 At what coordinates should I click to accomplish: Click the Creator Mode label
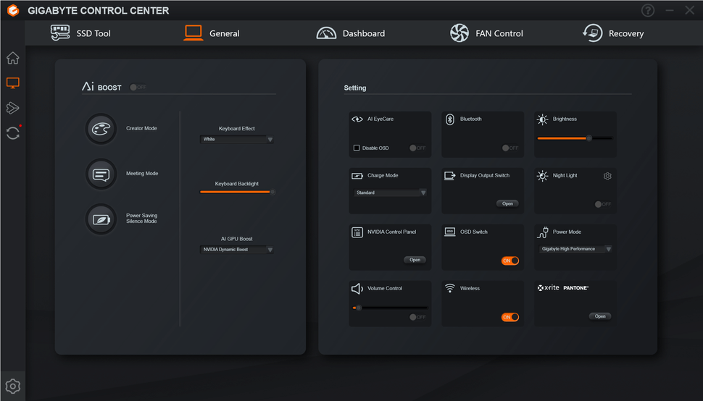pyautogui.click(x=141, y=128)
